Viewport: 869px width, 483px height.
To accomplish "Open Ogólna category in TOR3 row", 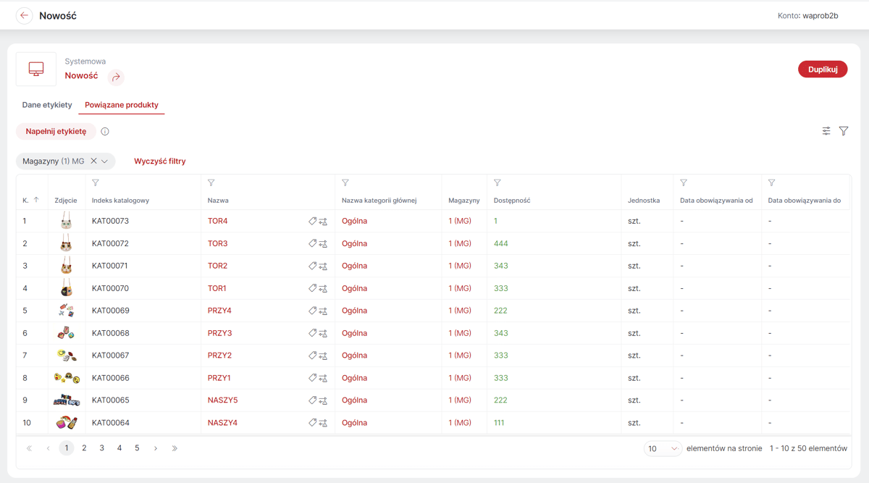I will point(354,243).
